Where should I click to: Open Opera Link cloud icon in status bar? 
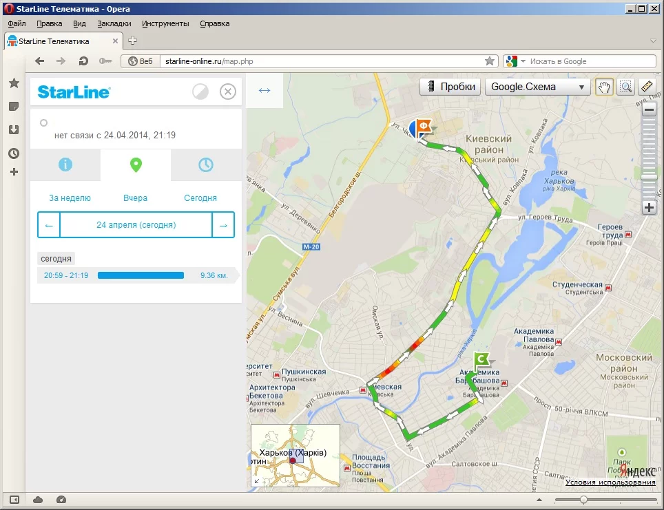pos(38,500)
